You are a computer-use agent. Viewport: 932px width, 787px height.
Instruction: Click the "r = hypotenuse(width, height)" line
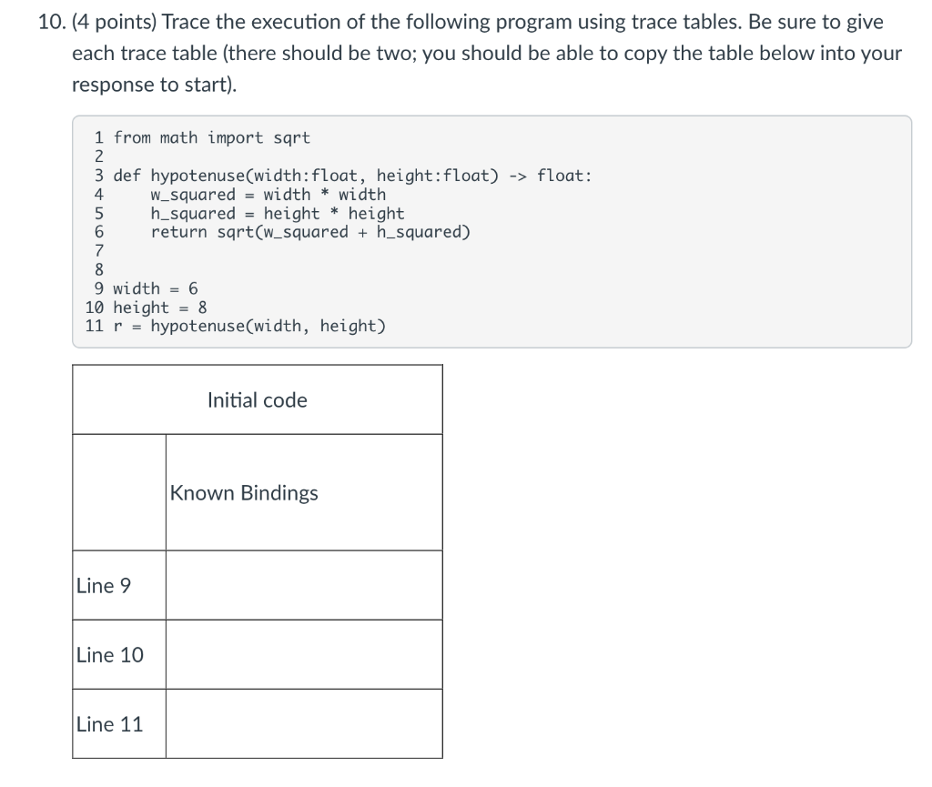(x=249, y=326)
